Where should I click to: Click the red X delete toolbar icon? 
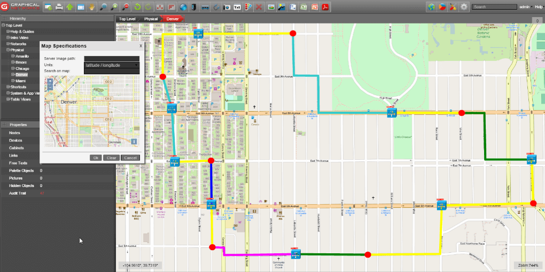coord(259,6)
